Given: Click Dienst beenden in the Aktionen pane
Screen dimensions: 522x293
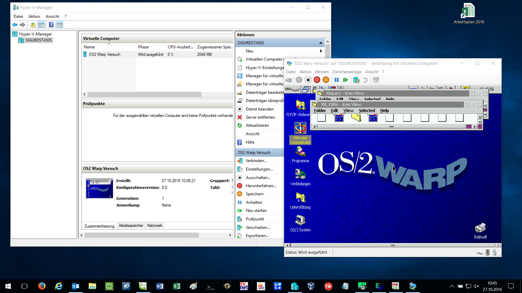Looking at the screenshot, I should (260, 109).
